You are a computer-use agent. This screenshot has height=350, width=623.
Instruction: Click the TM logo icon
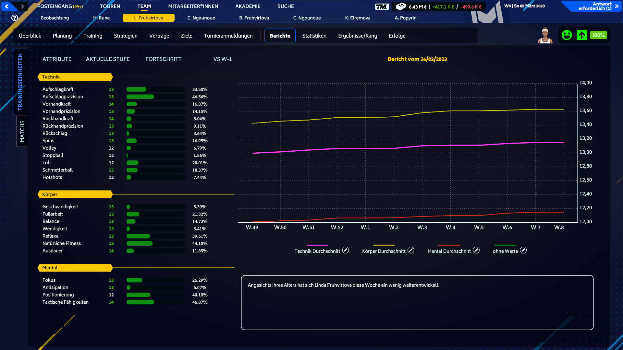[382, 6]
